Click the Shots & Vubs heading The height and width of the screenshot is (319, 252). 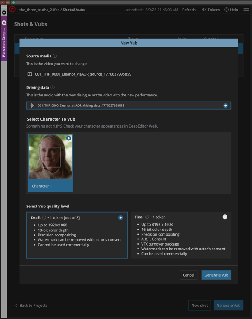pyautogui.click(x=31, y=24)
